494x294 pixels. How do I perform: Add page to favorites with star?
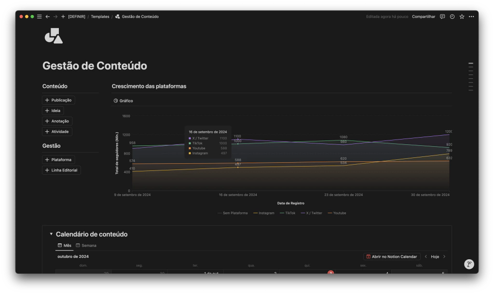462,16
